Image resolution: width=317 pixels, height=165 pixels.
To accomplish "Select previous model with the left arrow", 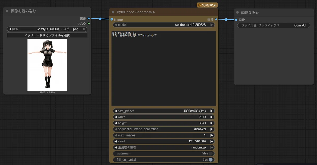I will pyautogui.click(x=115, y=25).
